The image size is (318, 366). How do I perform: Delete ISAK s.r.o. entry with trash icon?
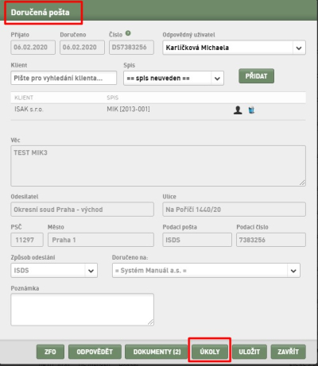(251, 110)
